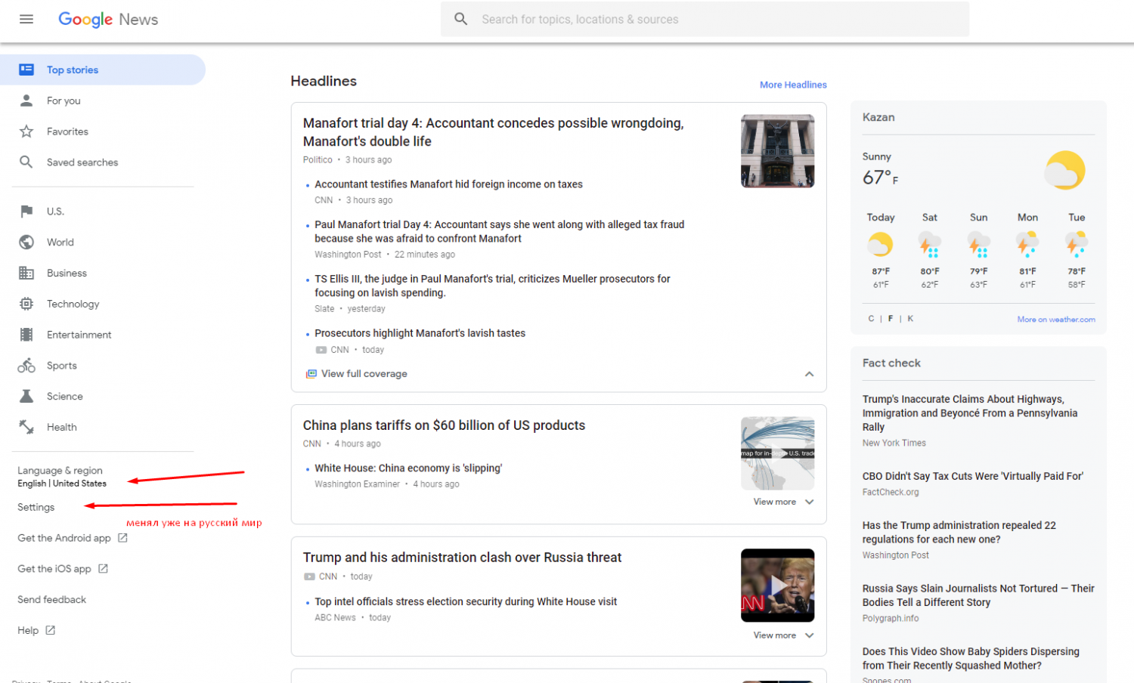1134x683 pixels.
Task: Open Language & region settings
Action: [62, 477]
